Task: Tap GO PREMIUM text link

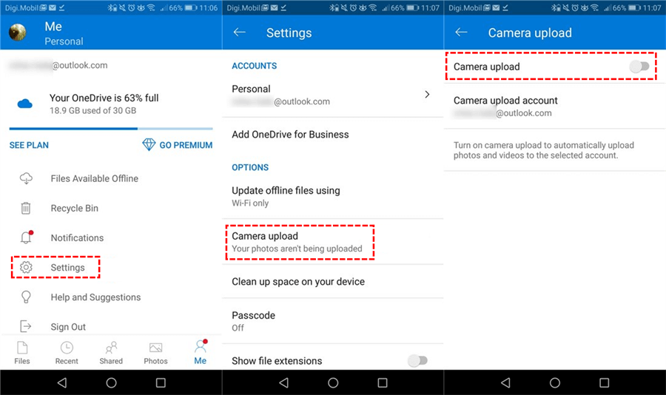Action: pyautogui.click(x=186, y=145)
